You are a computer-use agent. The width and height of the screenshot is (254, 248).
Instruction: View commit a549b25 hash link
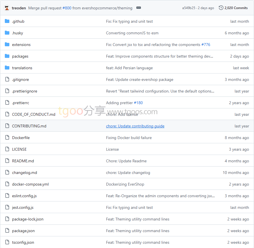click(189, 8)
